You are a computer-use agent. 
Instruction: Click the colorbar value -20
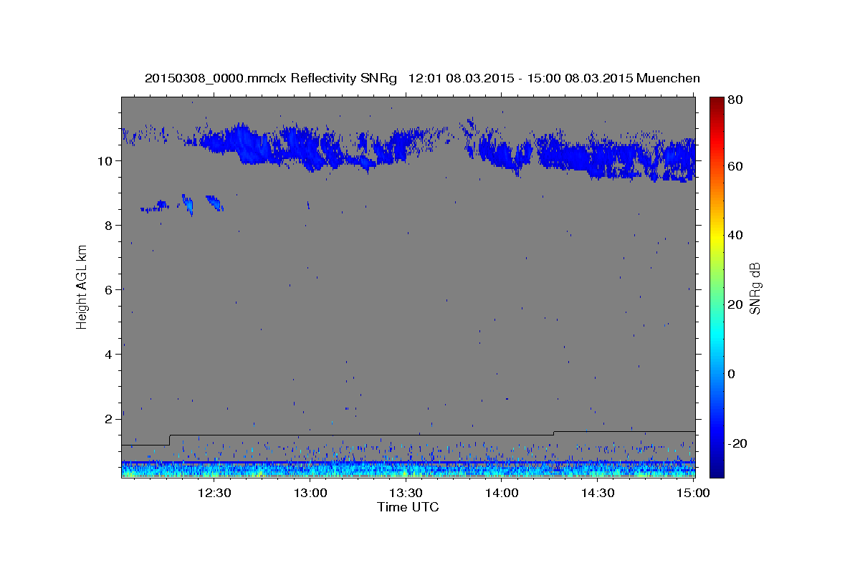tap(736, 443)
